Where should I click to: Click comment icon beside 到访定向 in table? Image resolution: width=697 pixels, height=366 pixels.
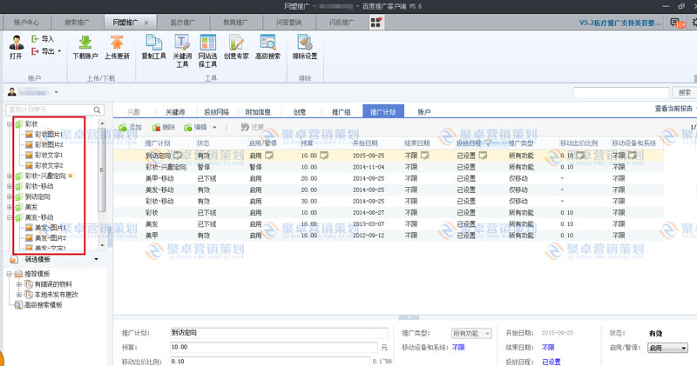pos(178,156)
